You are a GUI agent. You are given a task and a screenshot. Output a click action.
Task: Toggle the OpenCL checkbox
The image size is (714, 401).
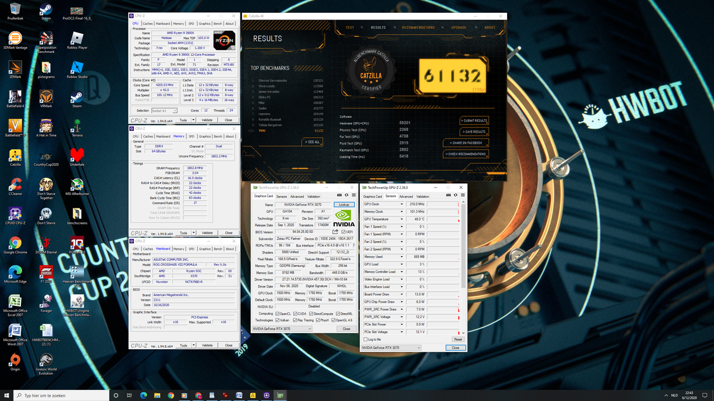click(x=277, y=314)
